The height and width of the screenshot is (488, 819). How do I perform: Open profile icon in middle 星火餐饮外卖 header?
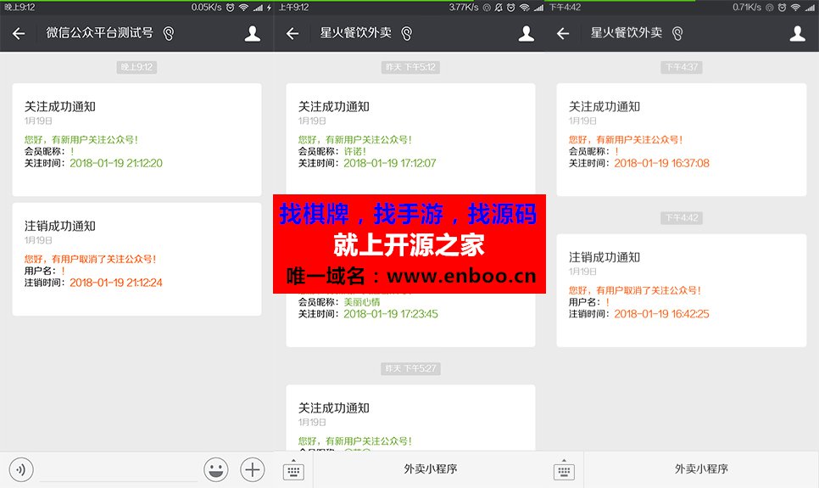(x=526, y=33)
